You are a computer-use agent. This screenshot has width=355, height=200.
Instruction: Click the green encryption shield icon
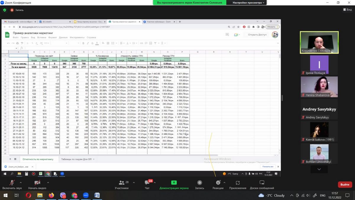[5, 10]
